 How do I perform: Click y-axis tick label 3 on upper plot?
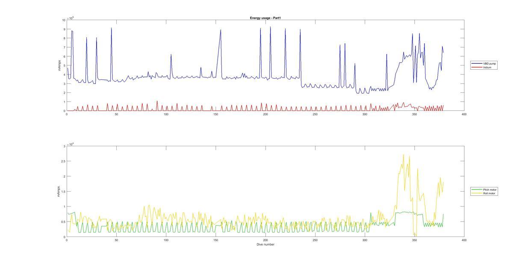click(64, 84)
